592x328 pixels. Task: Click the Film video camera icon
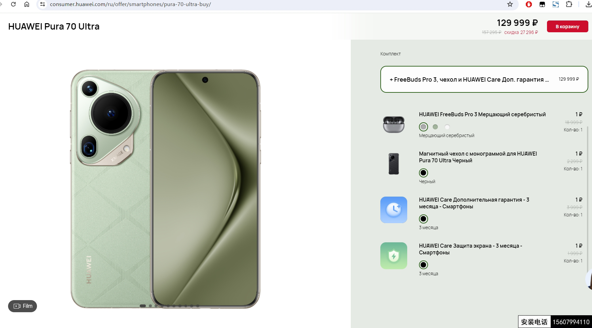17,306
